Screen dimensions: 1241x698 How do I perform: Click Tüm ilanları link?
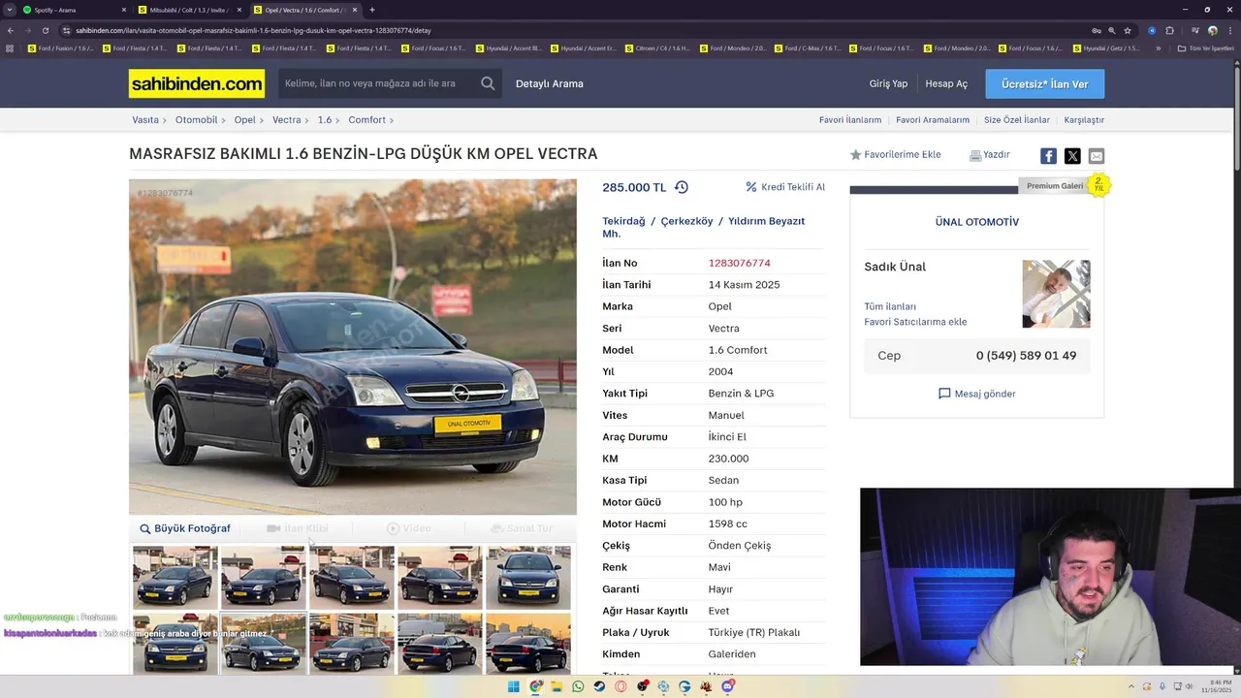click(890, 306)
